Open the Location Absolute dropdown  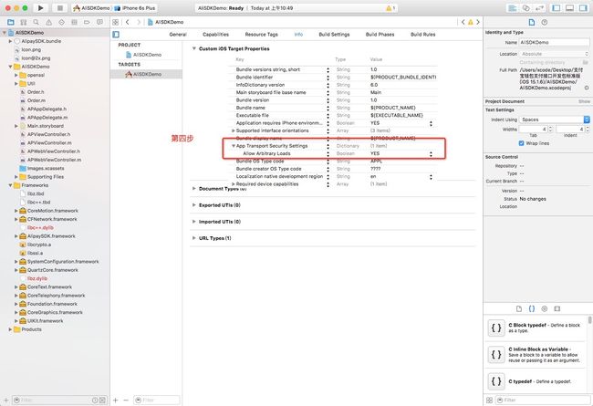pyautogui.click(x=554, y=54)
